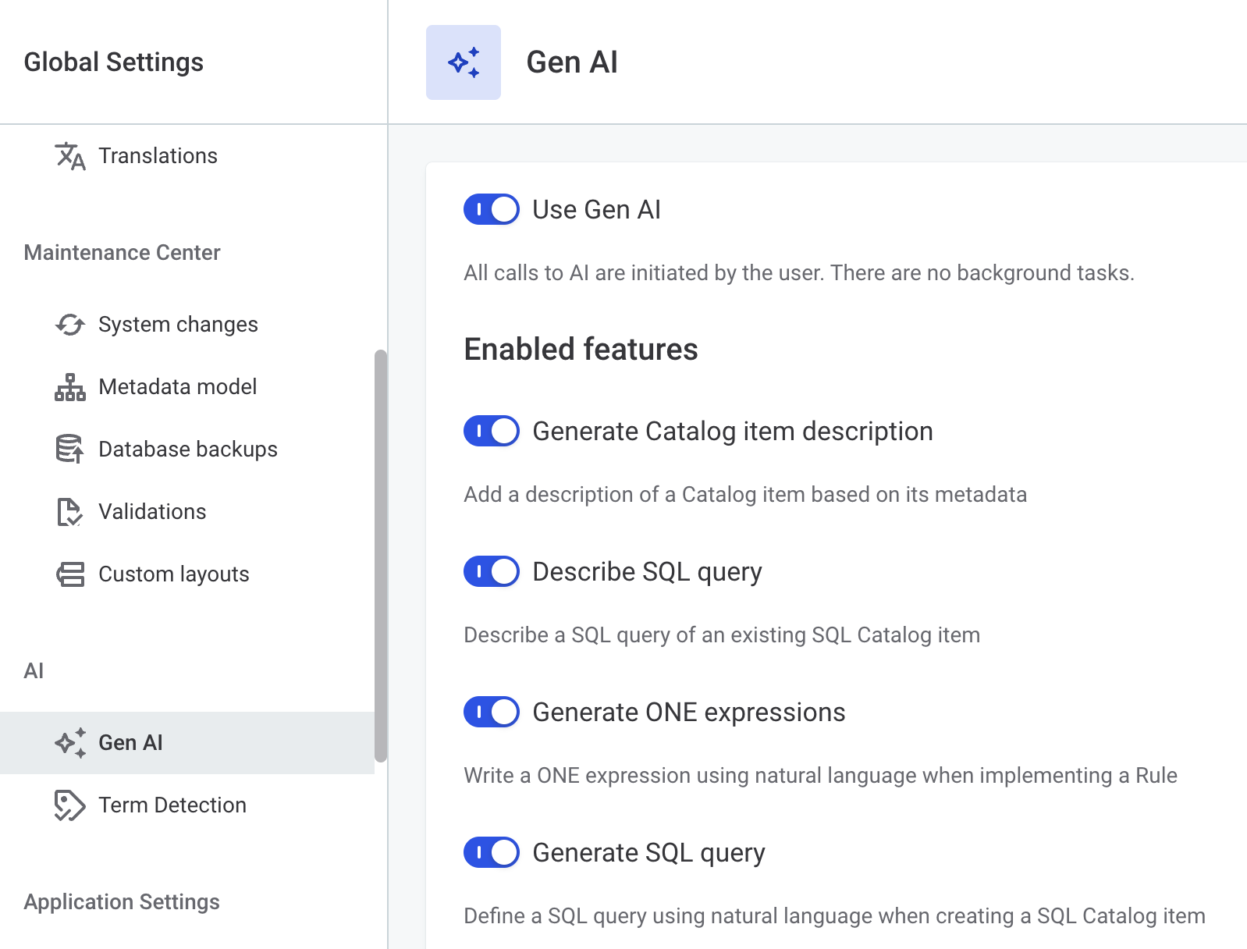Click the Metadata model hierarchy icon
Image resolution: width=1247 pixels, height=949 pixels.
(70, 387)
